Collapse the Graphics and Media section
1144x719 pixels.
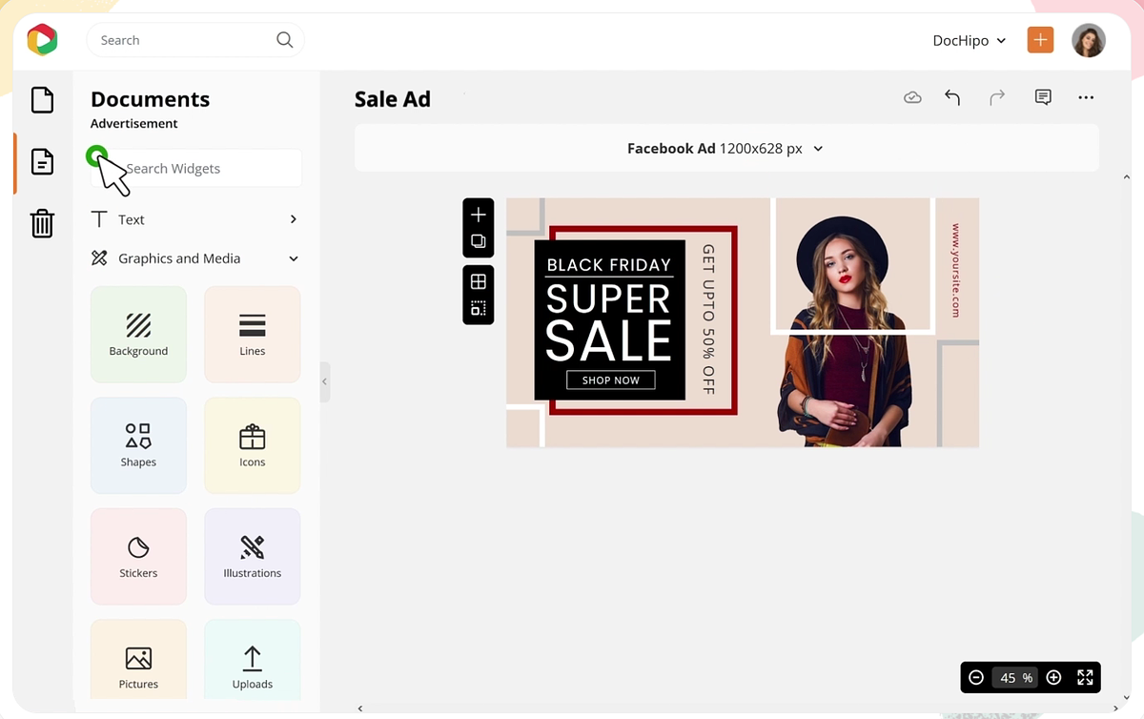tap(195, 258)
